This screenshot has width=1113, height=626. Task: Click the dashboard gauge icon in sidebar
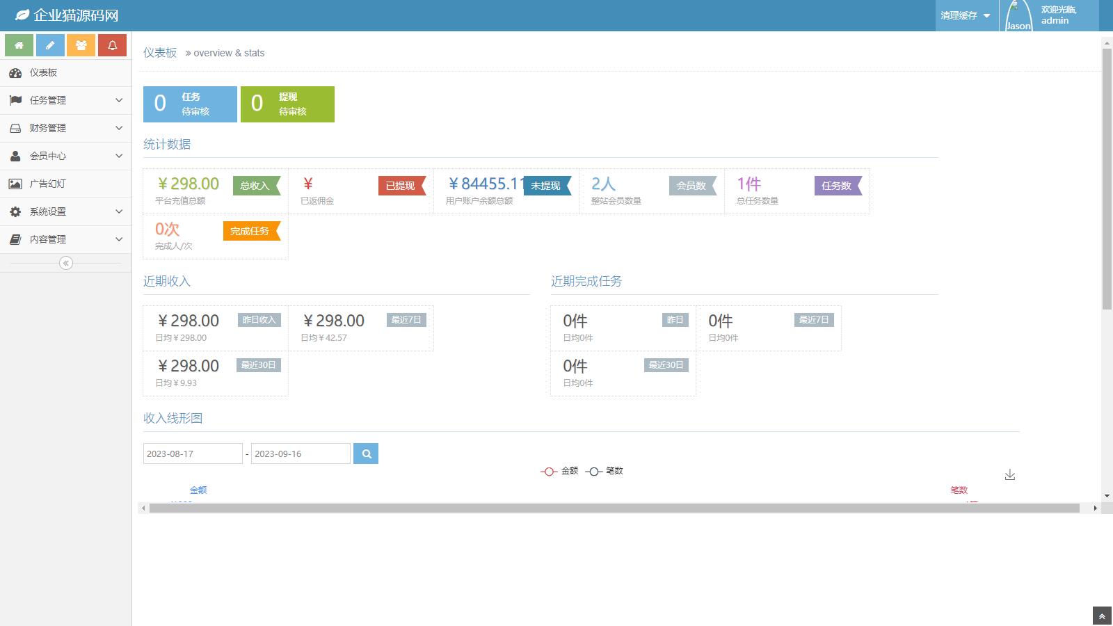(15, 73)
